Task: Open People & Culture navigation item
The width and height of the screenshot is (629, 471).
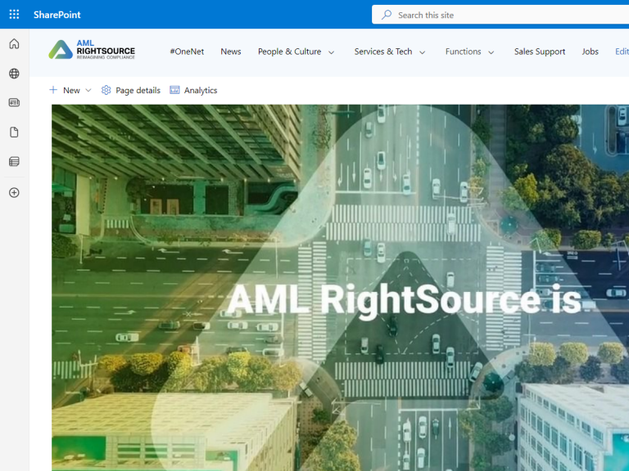Action: coord(289,52)
